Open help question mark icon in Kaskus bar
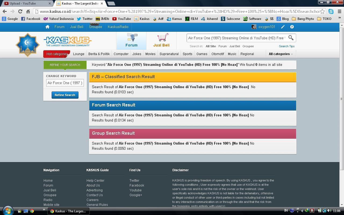The width and height of the screenshot is (344, 215). tap(292, 27)
